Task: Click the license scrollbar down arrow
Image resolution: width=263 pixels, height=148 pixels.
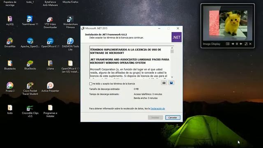Action: tap(172, 77)
